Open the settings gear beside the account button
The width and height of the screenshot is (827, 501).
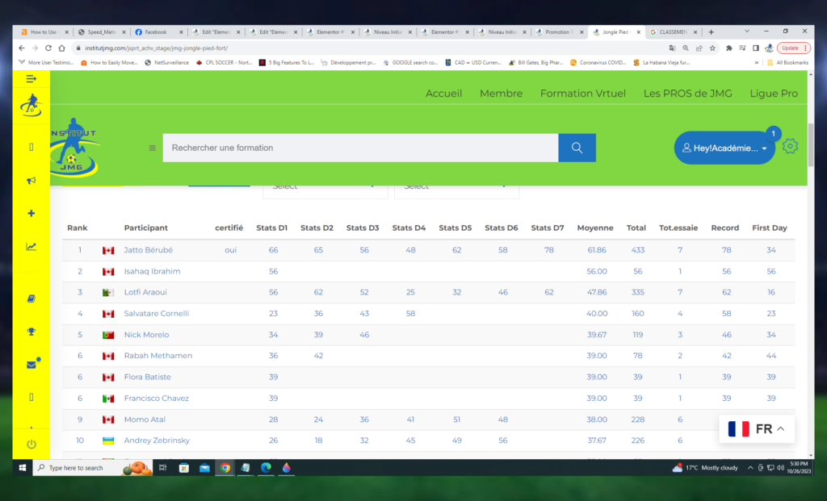pyautogui.click(x=791, y=147)
